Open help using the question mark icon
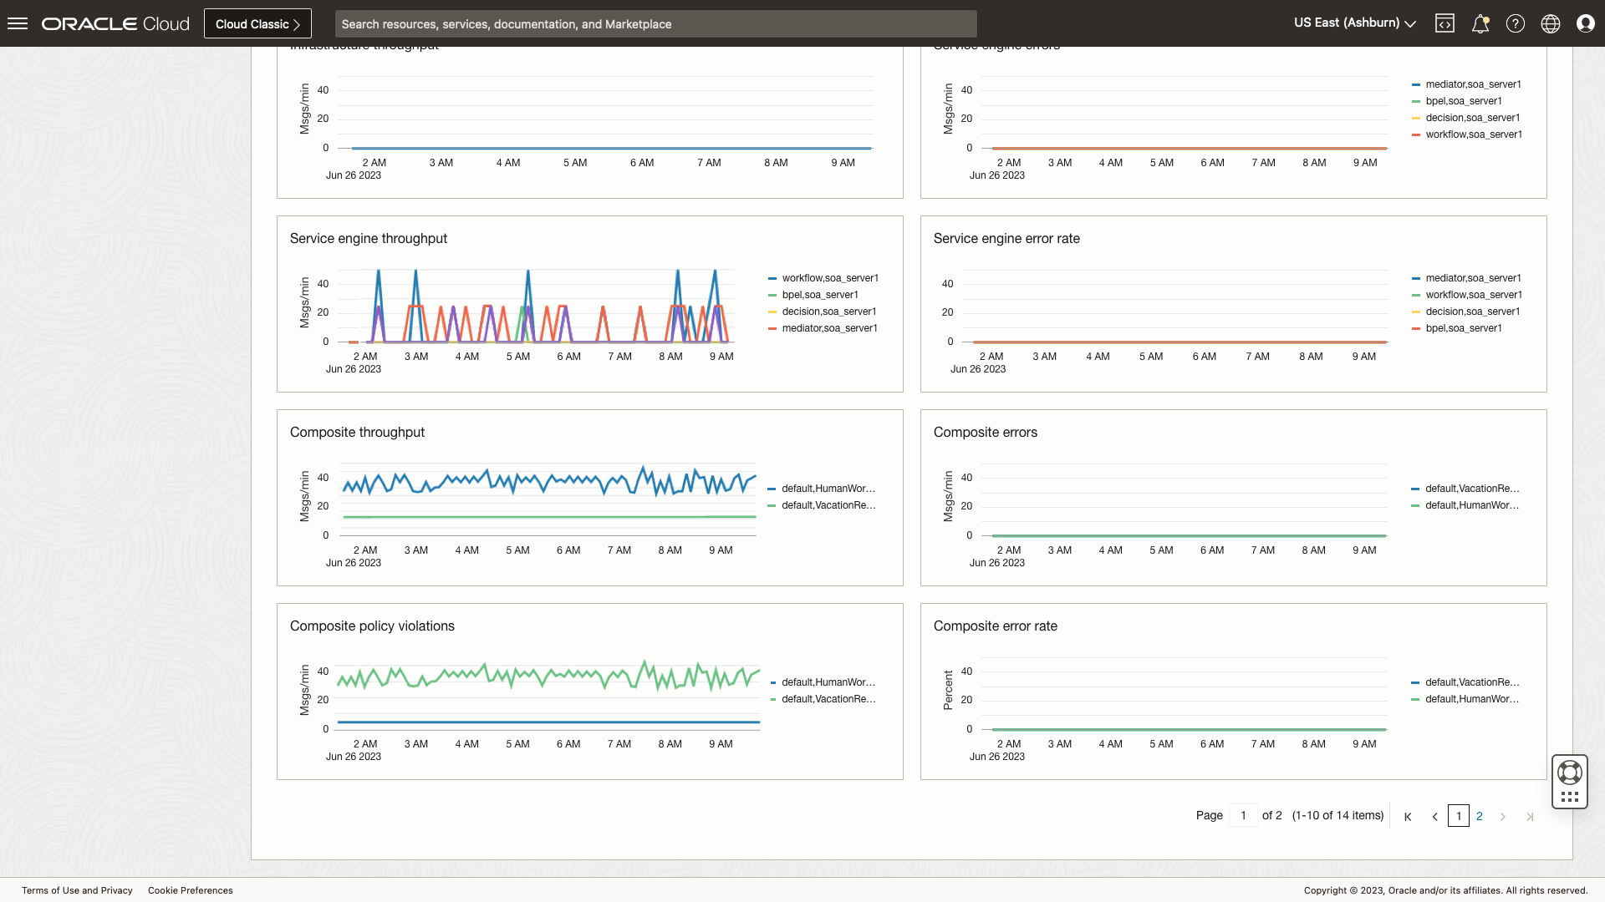The width and height of the screenshot is (1605, 902). (x=1516, y=23)
